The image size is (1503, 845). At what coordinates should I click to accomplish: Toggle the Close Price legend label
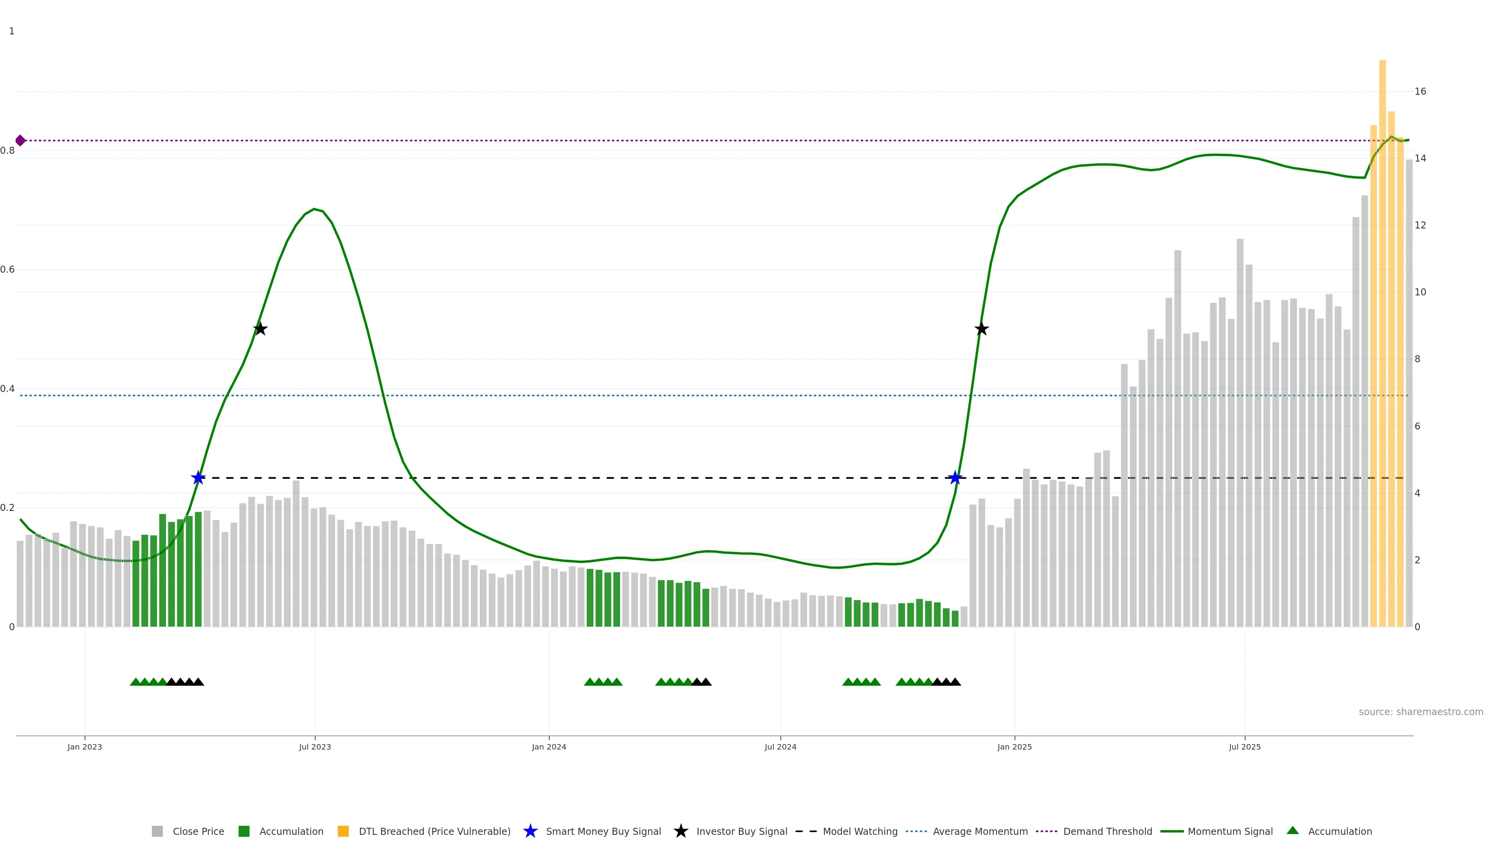[198, 831]
